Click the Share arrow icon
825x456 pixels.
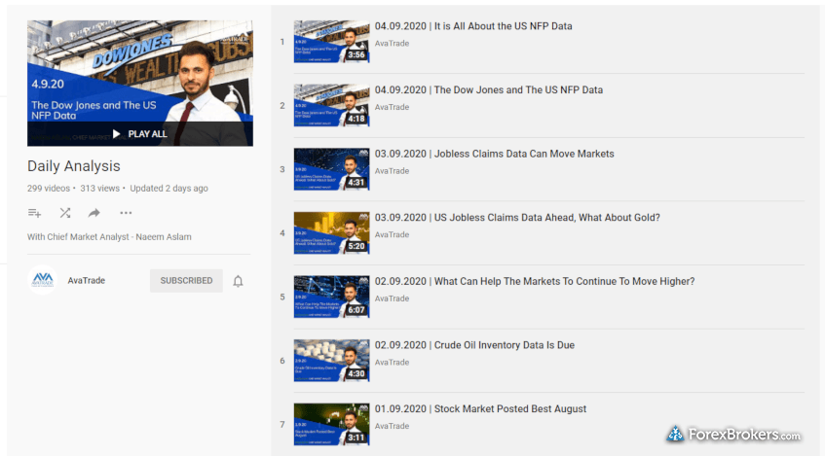point(94,213)
